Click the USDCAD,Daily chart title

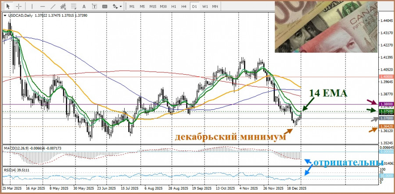pos(20,15)
